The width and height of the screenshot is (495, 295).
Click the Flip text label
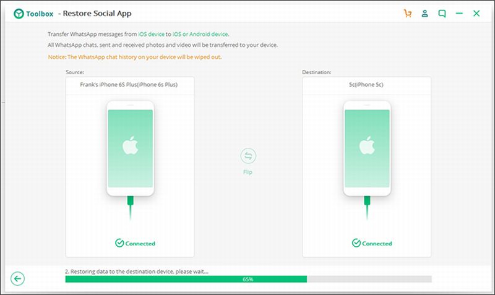247,172
